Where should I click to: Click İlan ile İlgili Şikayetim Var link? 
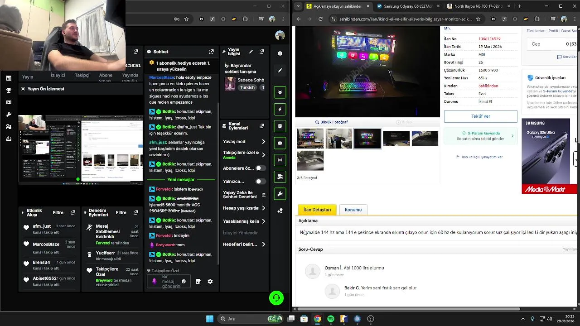pyautogui.click(x=479, y=157)
